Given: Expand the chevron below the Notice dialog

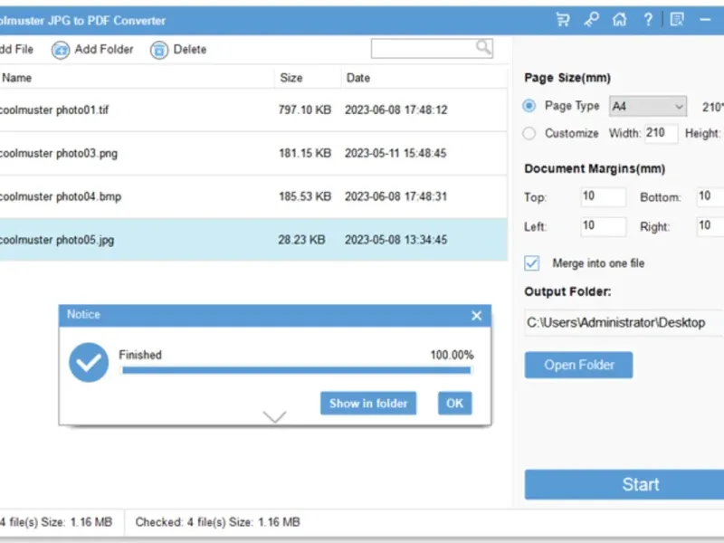Looking at the screenshot, I should coord(274,416).
